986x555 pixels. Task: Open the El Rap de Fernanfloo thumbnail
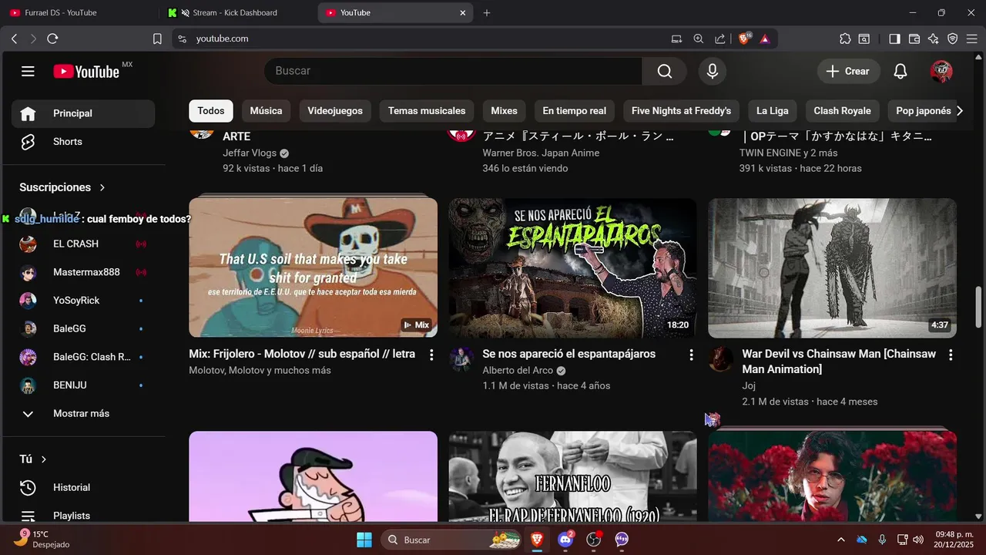tap(572, 476)
